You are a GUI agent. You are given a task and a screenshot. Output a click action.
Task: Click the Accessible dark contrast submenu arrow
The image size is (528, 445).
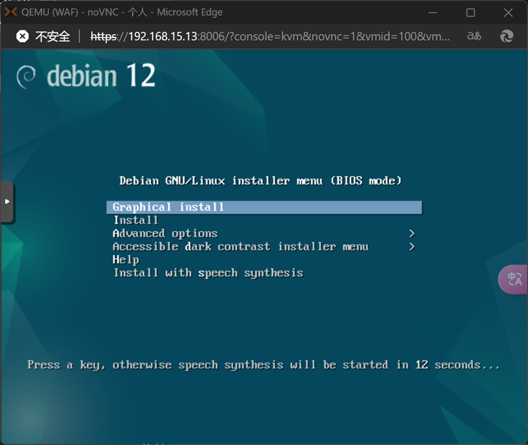pos(411,247)
